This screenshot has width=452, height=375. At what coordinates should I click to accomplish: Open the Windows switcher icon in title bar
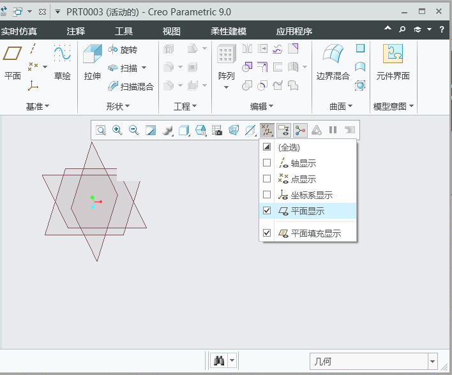[x=18, y=12]
